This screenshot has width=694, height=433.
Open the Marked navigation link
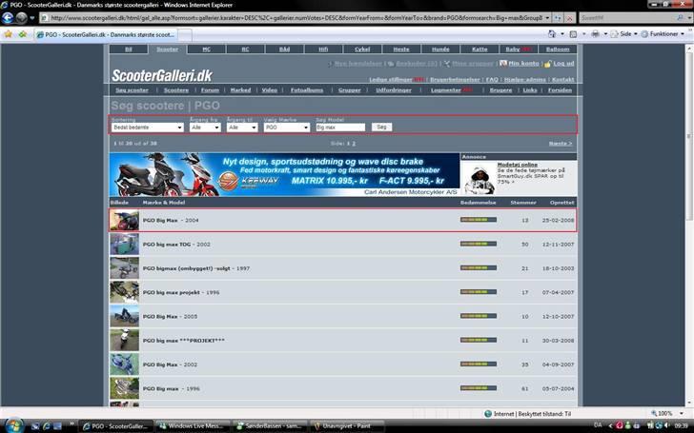[x=240, y=90]
